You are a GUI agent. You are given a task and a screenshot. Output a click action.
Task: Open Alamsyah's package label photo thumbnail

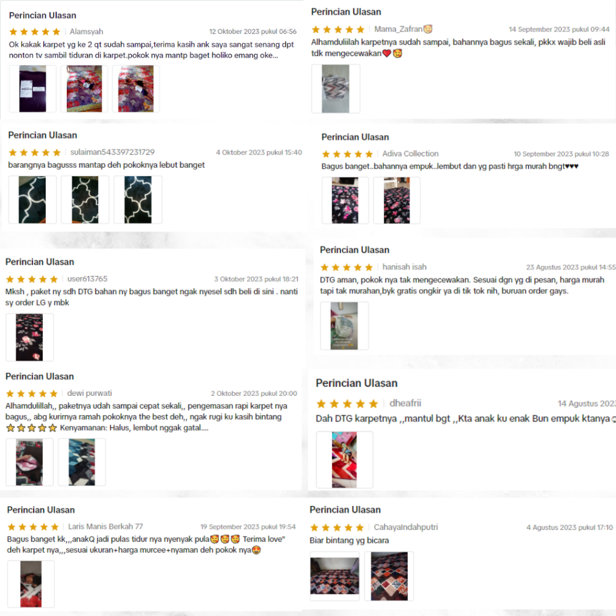(x=32, y=89)
